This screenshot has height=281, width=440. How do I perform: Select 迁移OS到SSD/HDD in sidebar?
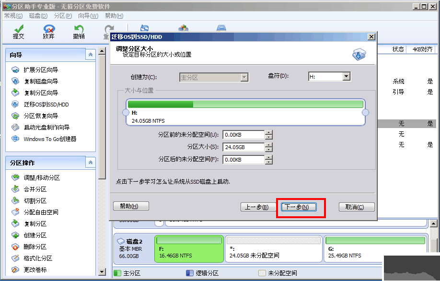46,105
